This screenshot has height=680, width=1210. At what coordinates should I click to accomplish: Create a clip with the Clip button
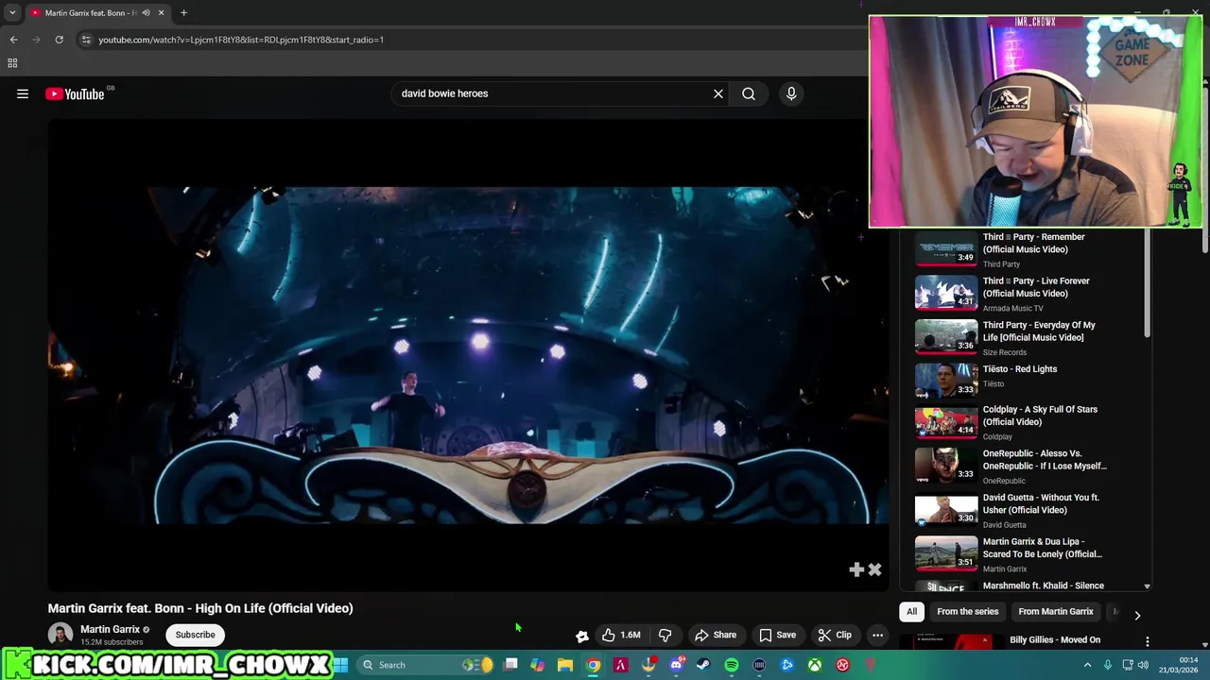pos(835,635)
